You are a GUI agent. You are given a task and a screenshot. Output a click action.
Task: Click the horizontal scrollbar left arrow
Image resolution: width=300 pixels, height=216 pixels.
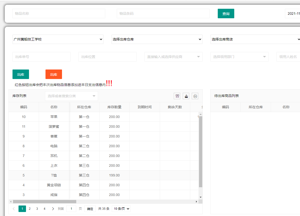10,201
